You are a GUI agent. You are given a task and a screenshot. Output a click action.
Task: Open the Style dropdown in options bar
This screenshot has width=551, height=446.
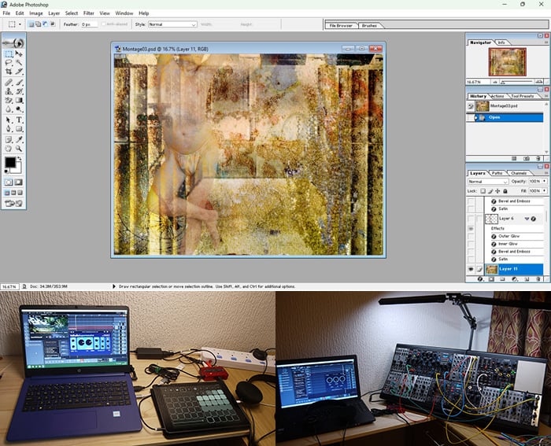[x=172, y=24]
